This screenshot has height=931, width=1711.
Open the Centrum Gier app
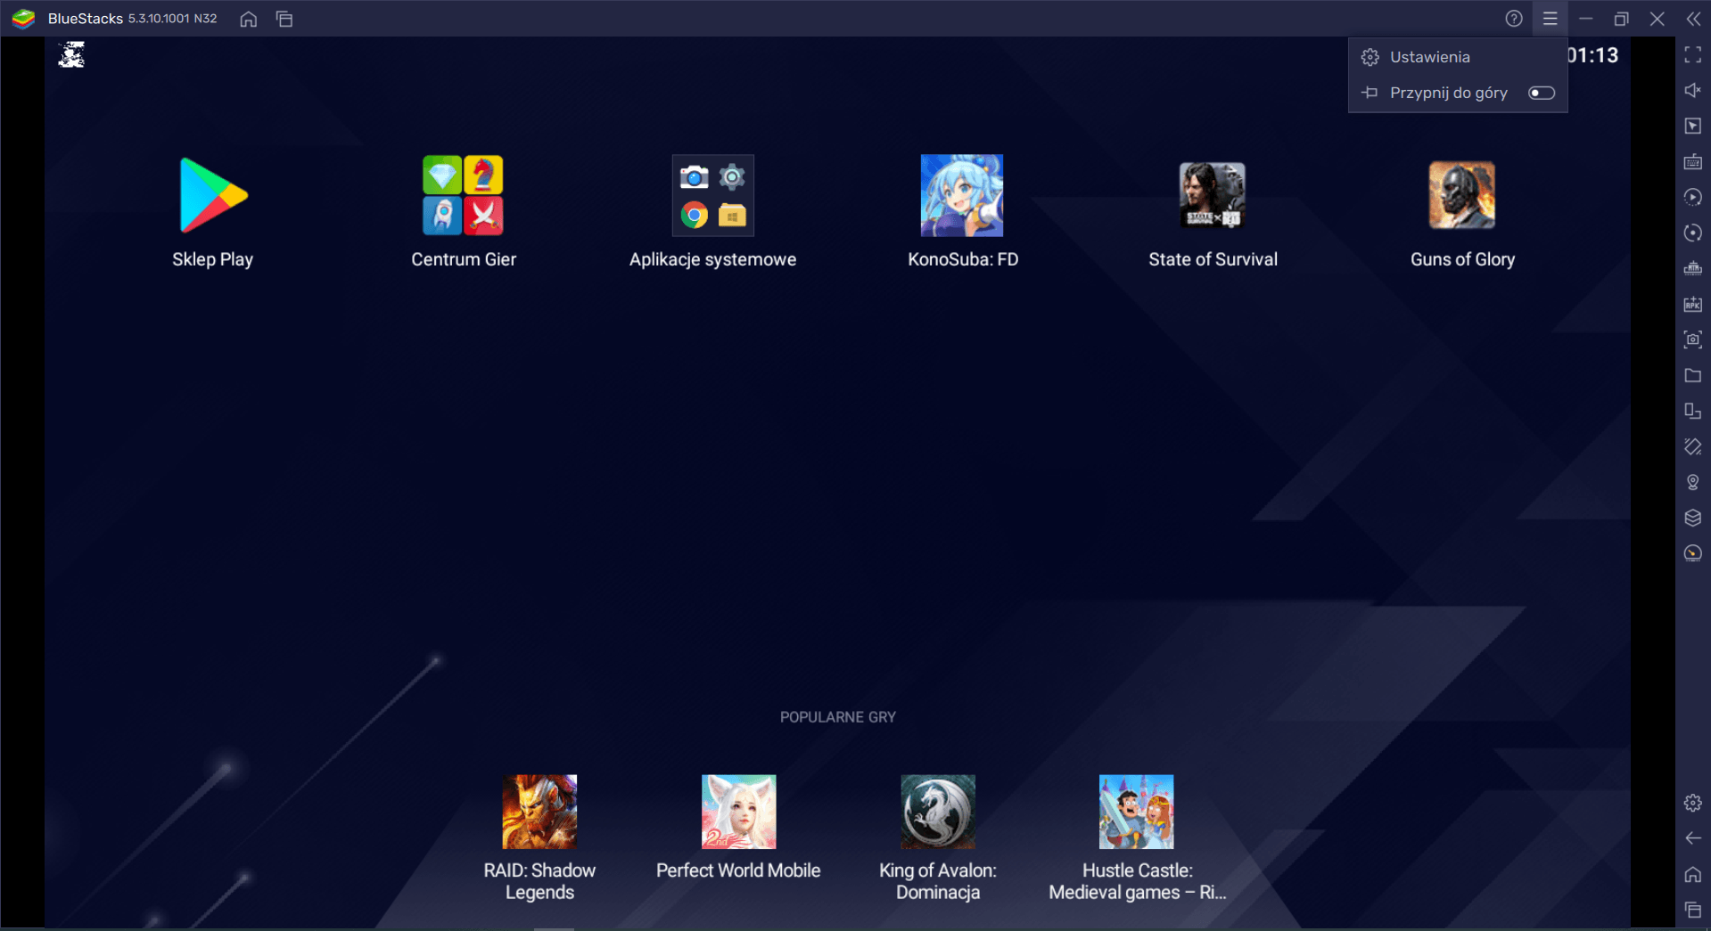click(x=463, y=196)
